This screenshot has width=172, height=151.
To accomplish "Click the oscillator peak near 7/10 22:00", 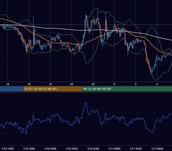I will 86,103.
